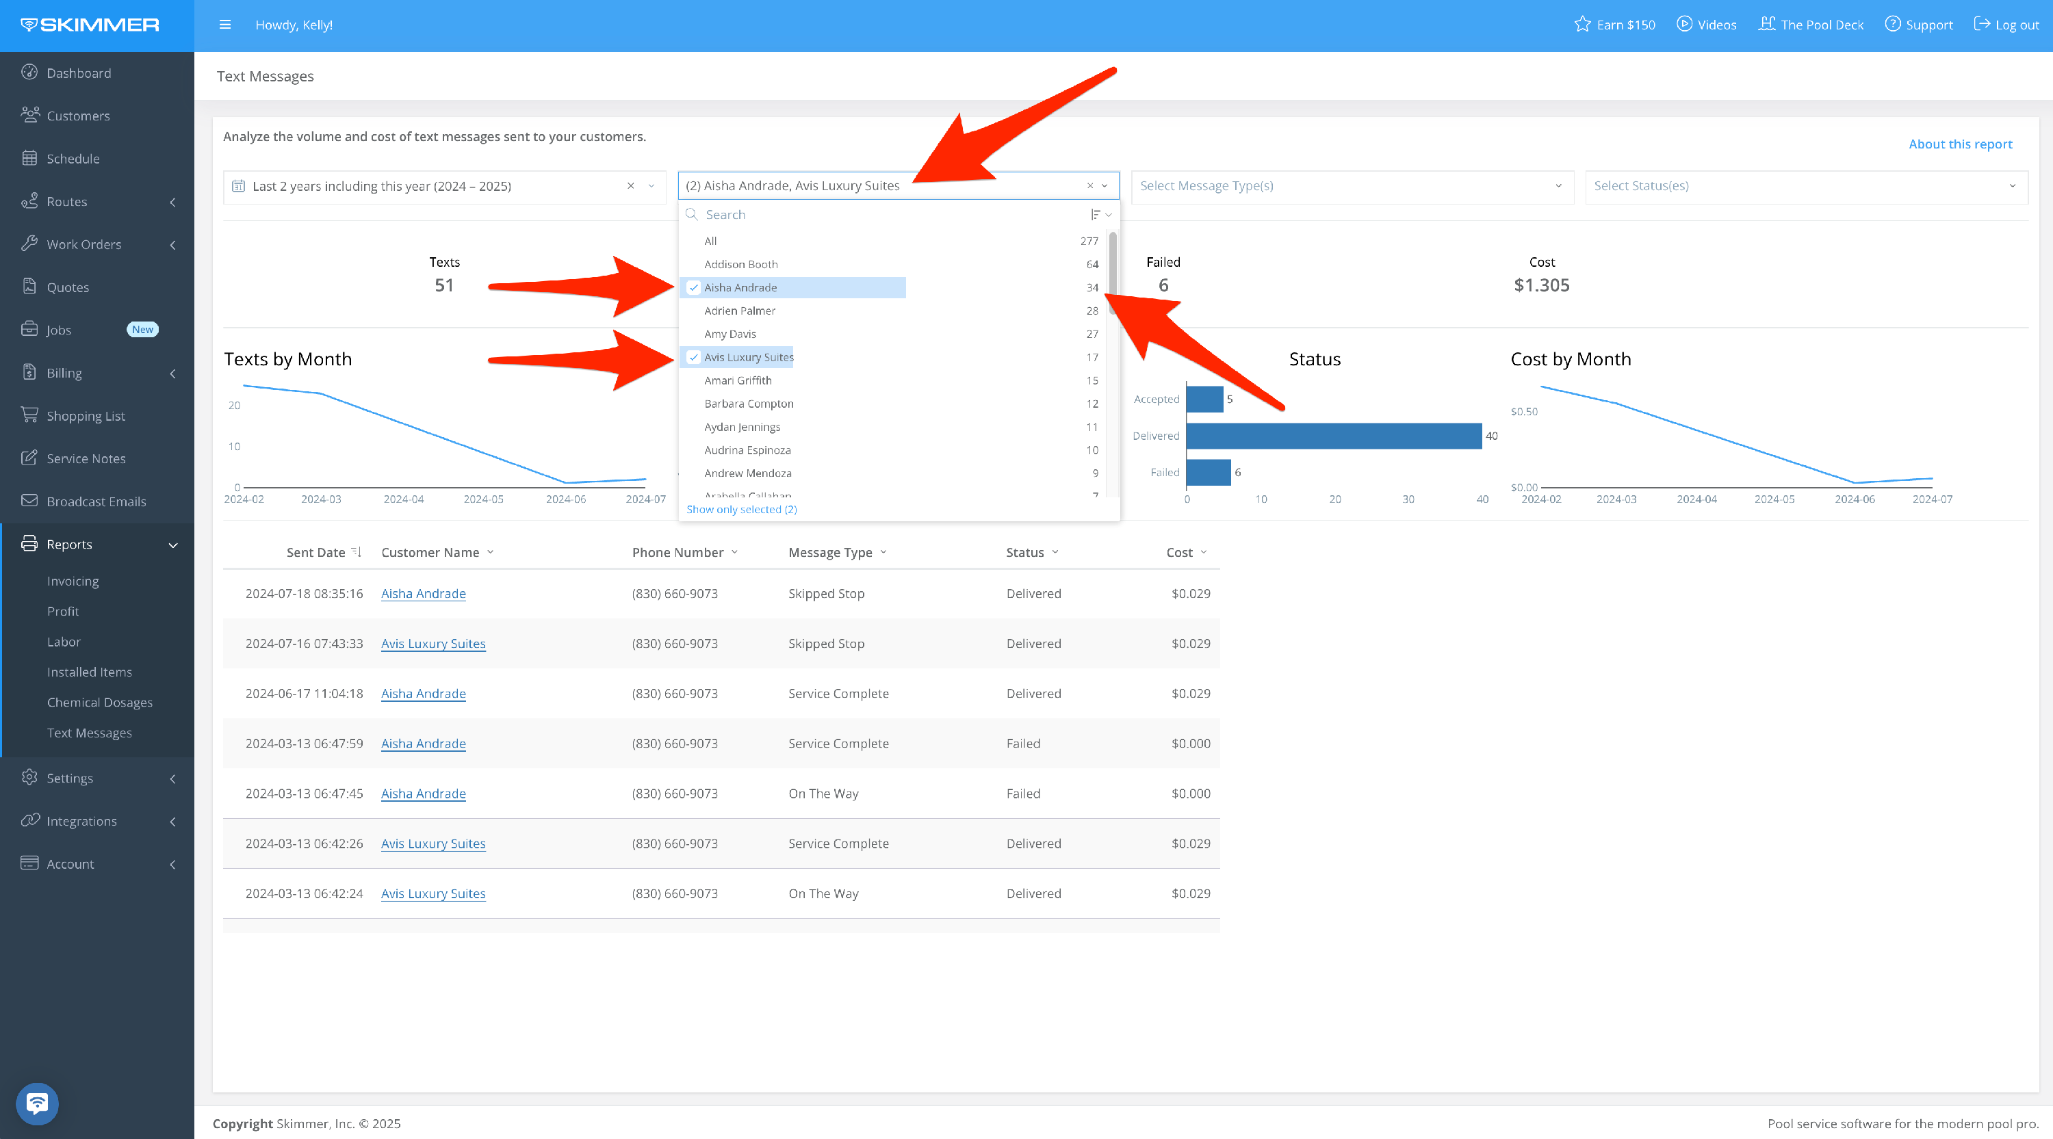
Task: Uncheck Avis Luxury Suites option
Action: click(693, 357)
